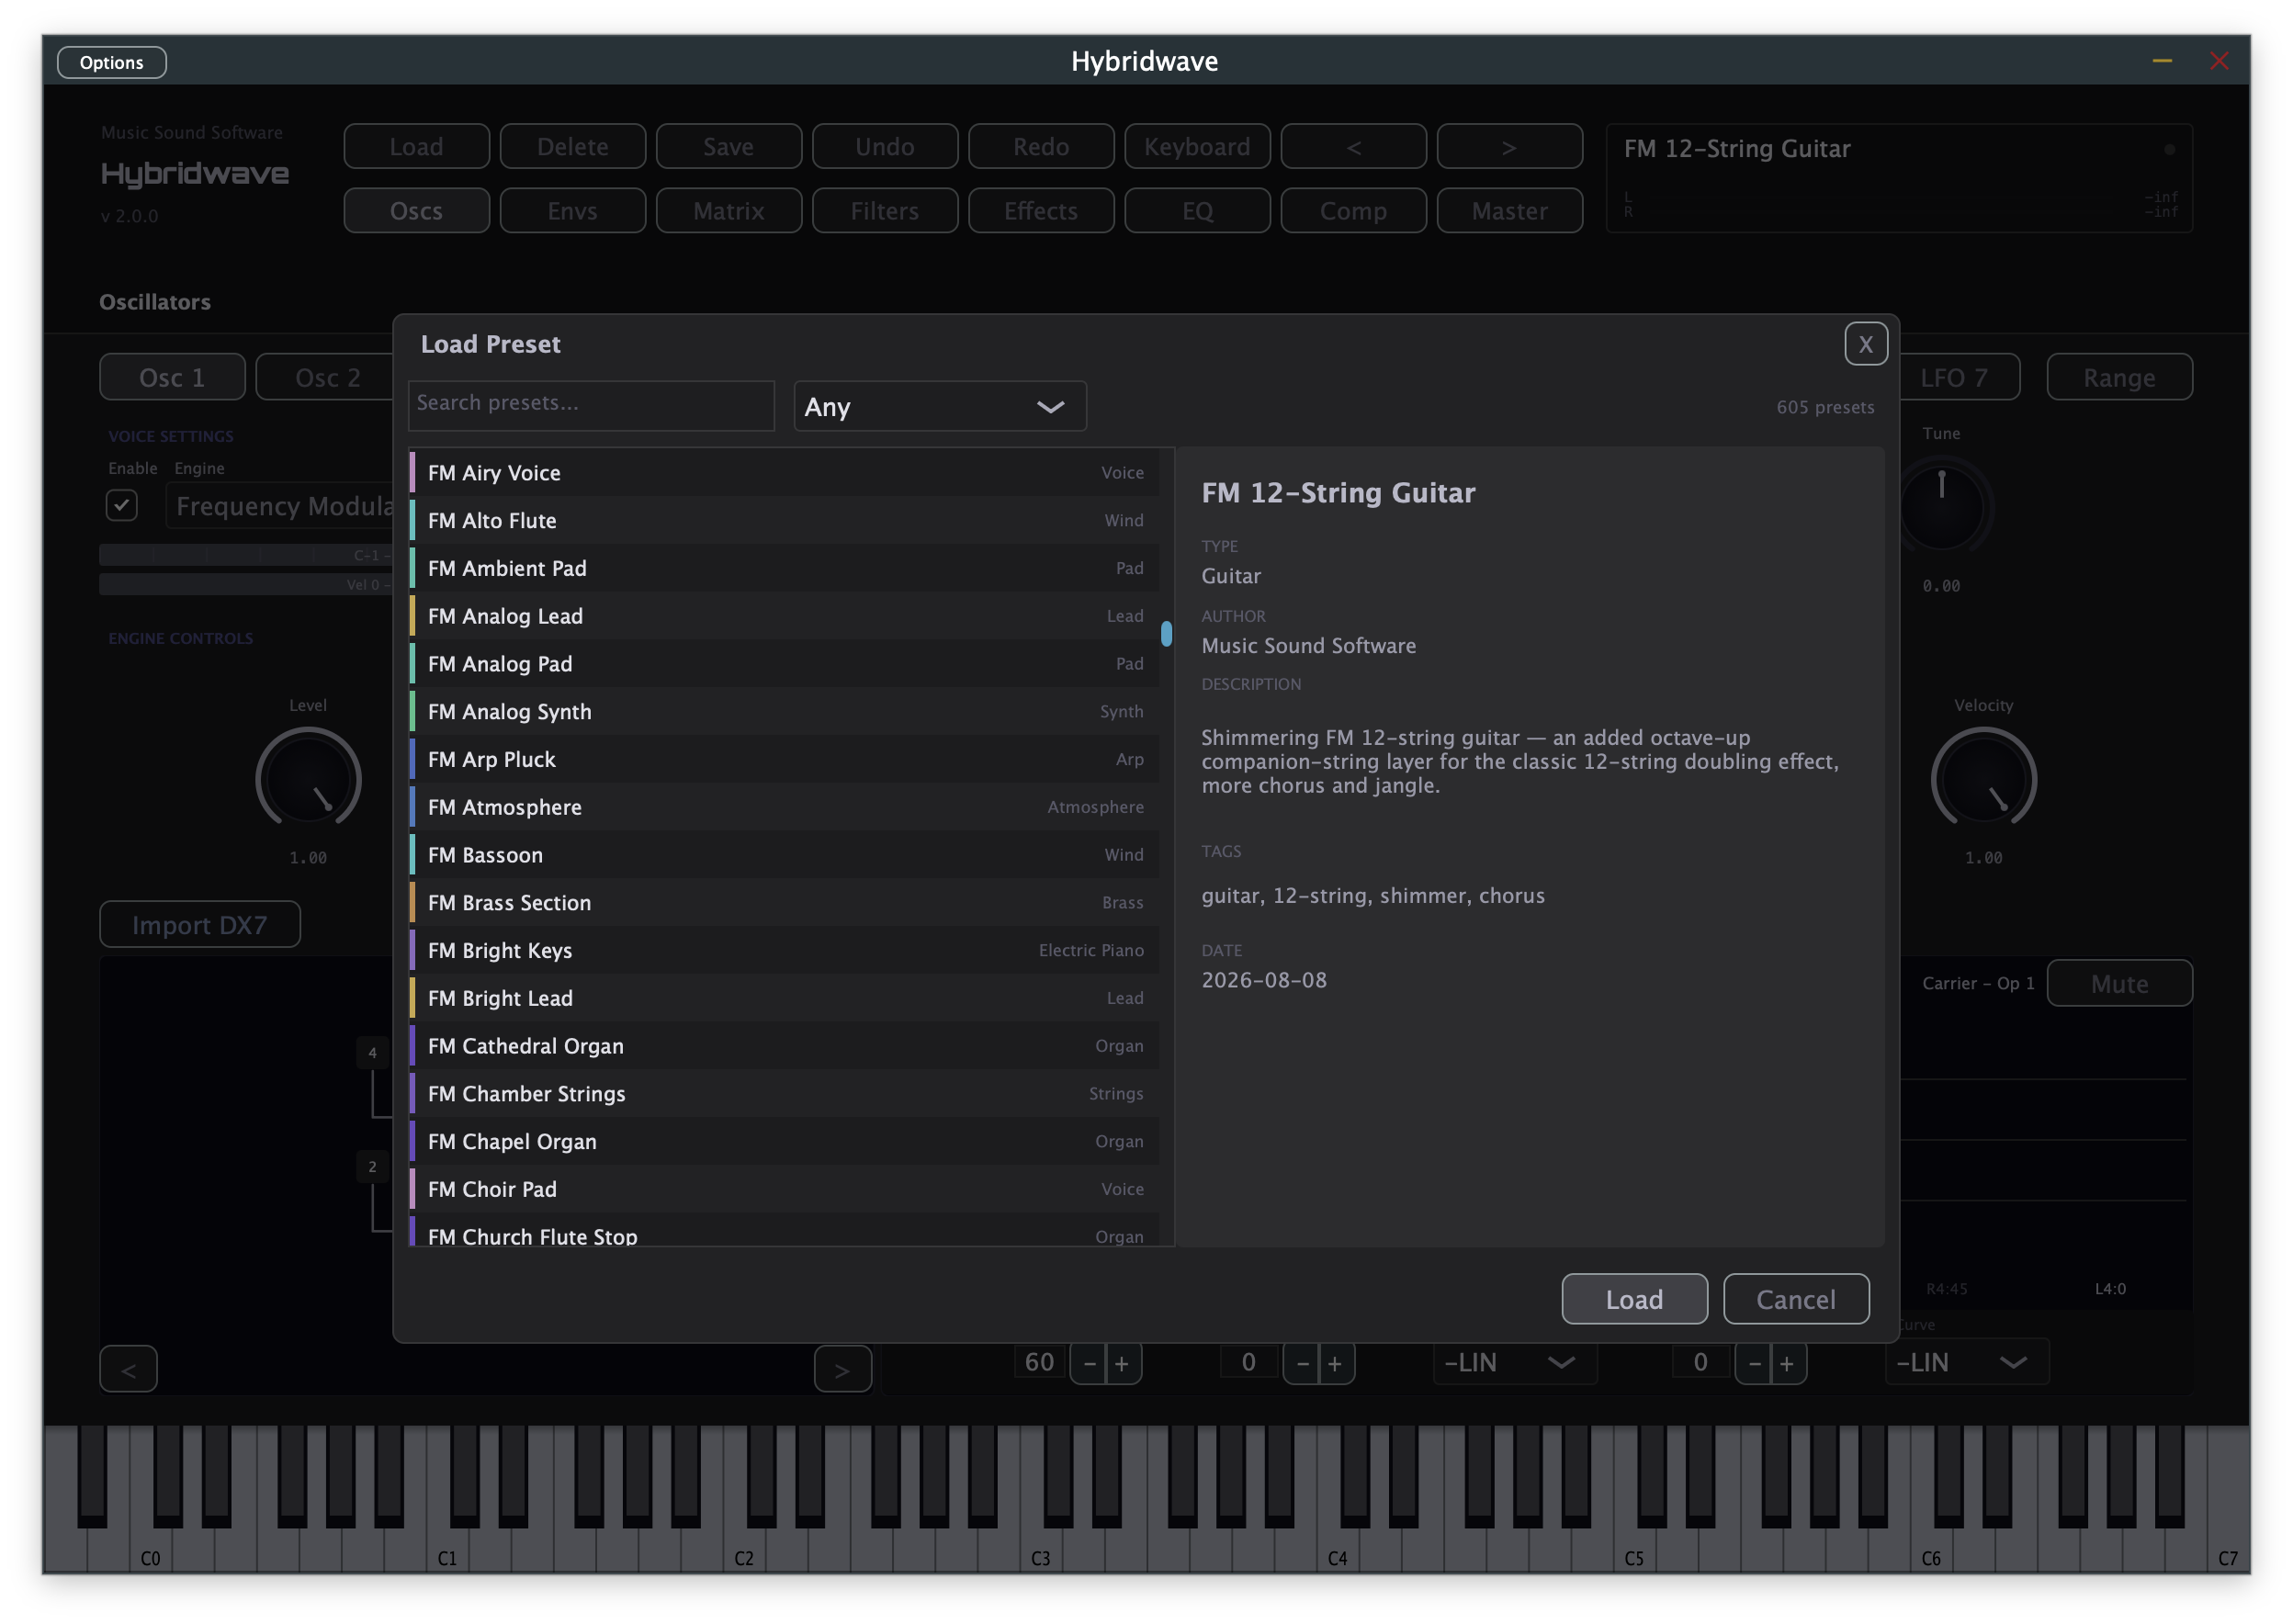Select the FM Bright Lead preset

[x=784, y=999]
